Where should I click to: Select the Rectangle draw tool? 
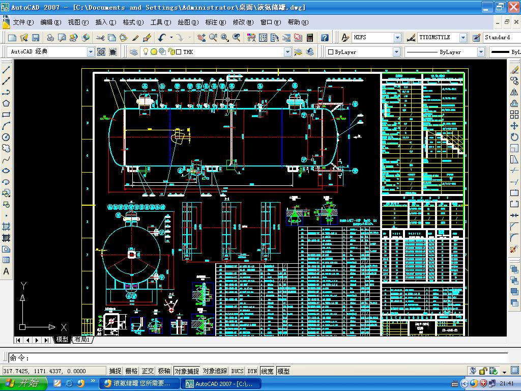tap(6, 115)
